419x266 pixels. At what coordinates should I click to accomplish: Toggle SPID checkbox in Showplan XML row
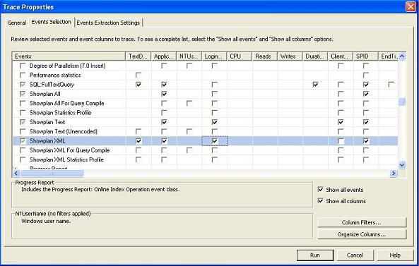(x=366, y=141)
